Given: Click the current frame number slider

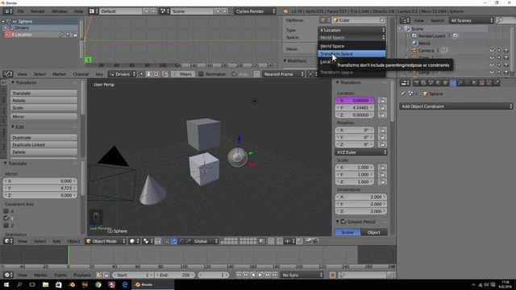Looking at the screenshot, I should (x=213, y=275).
